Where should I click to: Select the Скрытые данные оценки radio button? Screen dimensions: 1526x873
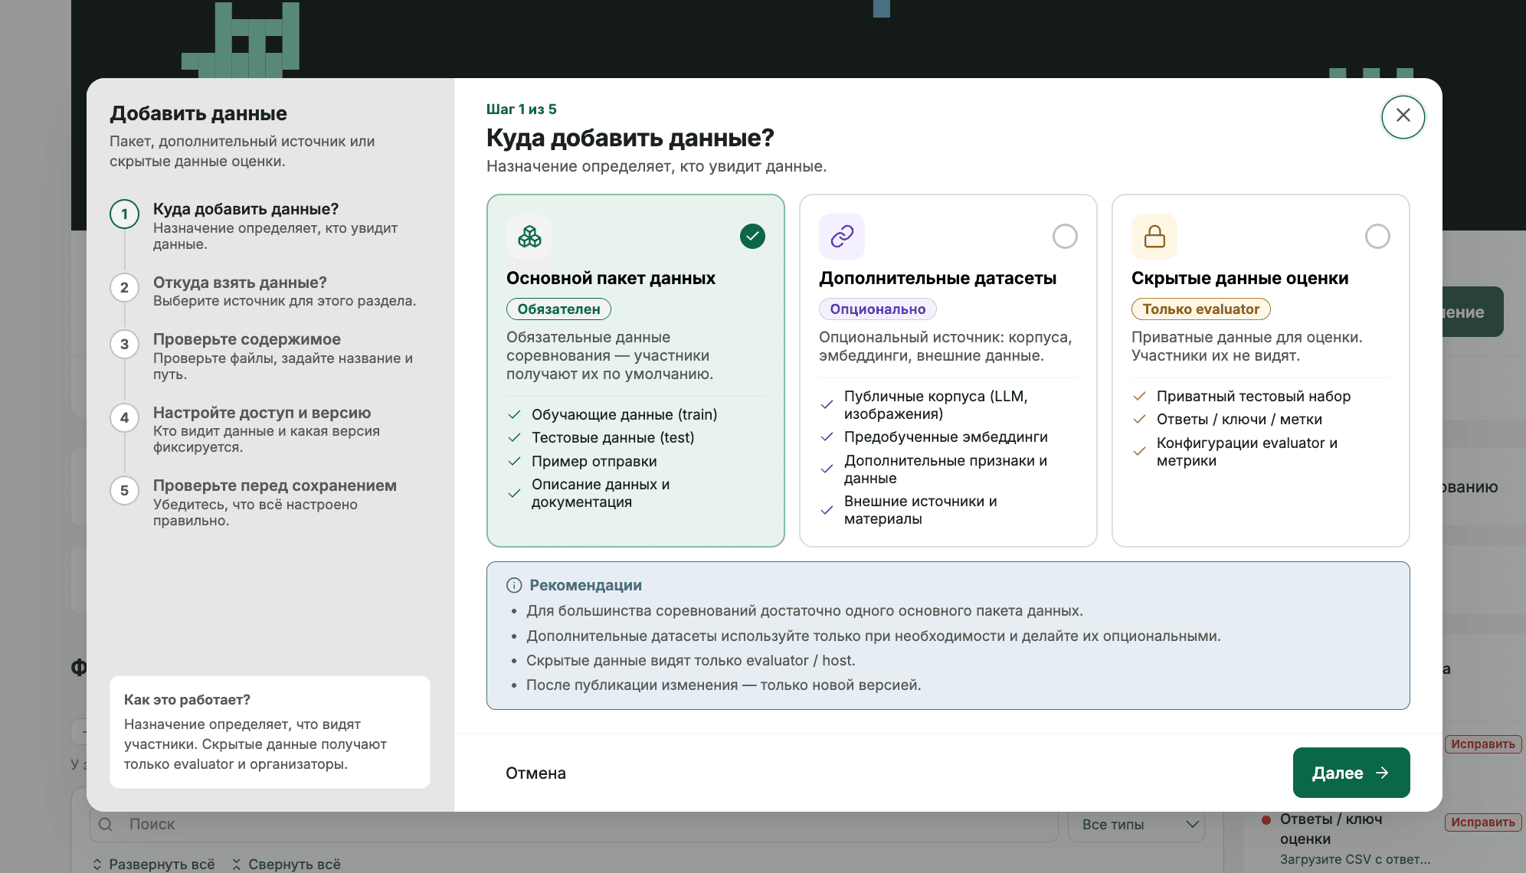(x=1377, y=236)
